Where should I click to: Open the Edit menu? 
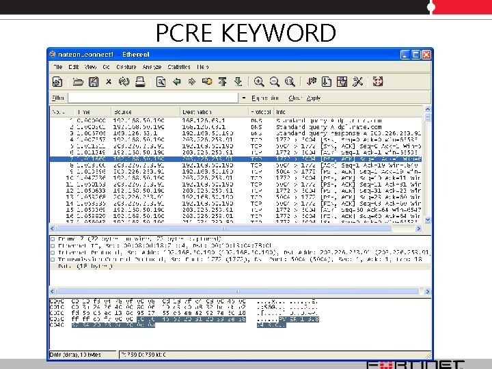73,67
